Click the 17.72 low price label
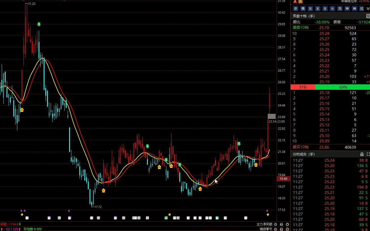This screenshot has width=370, height=231. click(x=98, y=207)
